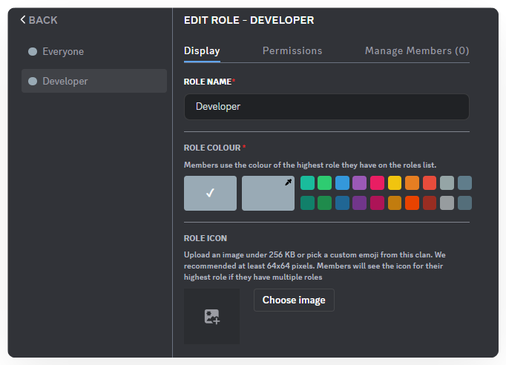The image size is (506, 365).
Task: Choose the purple swatch in top row
Action: [359, 183]
